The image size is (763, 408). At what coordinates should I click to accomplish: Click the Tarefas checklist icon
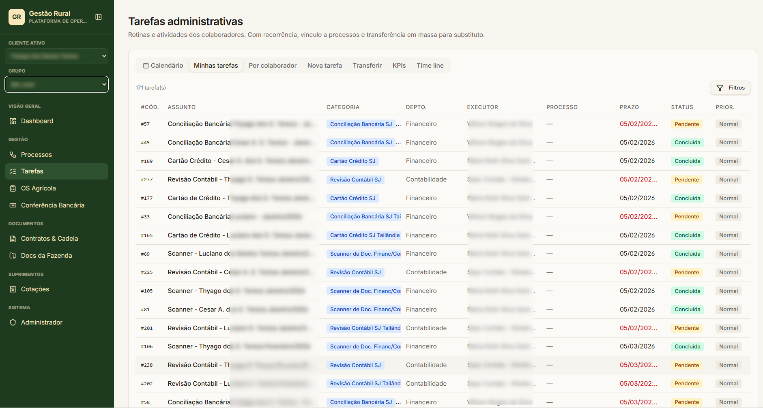[13, 171]
